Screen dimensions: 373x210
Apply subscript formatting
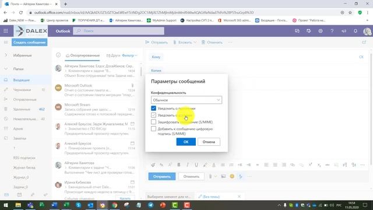coord(319,164)
